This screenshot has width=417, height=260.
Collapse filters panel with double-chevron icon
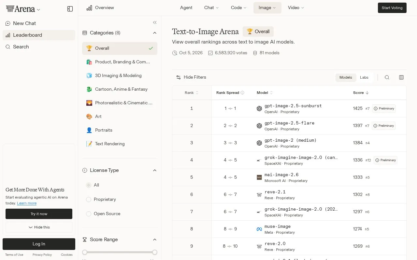pos(155,22)
